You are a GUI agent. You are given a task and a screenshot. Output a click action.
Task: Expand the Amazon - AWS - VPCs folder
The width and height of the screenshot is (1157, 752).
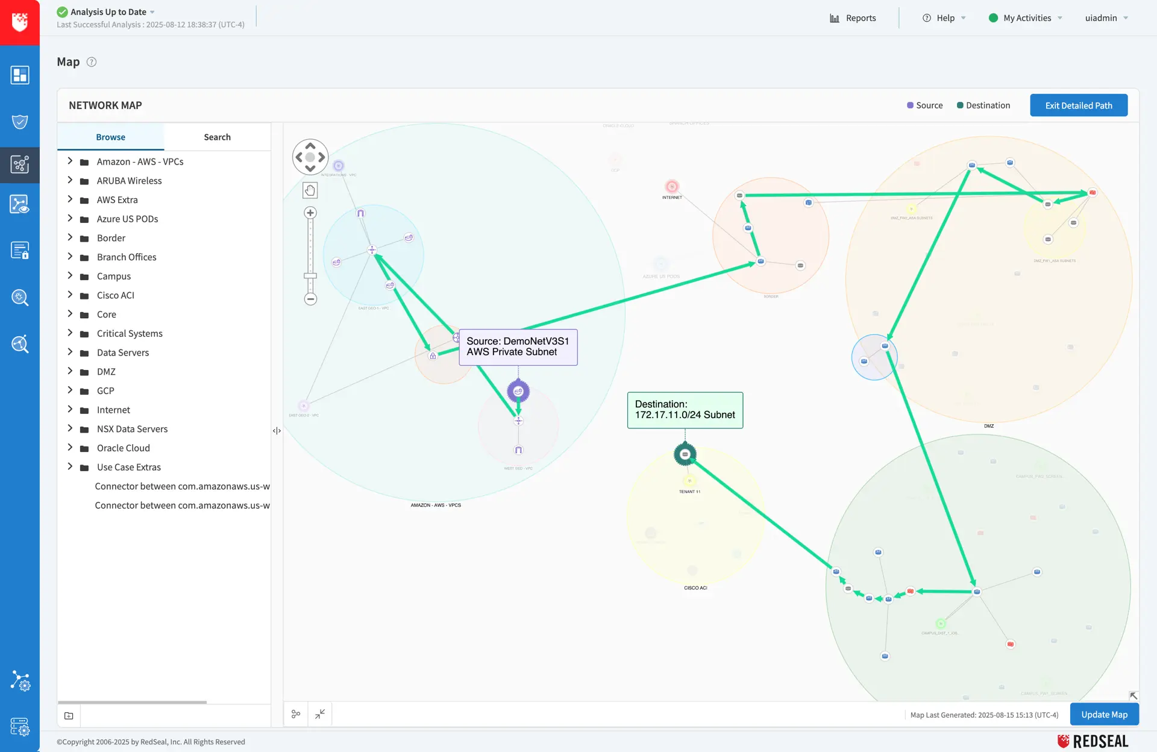70,161
